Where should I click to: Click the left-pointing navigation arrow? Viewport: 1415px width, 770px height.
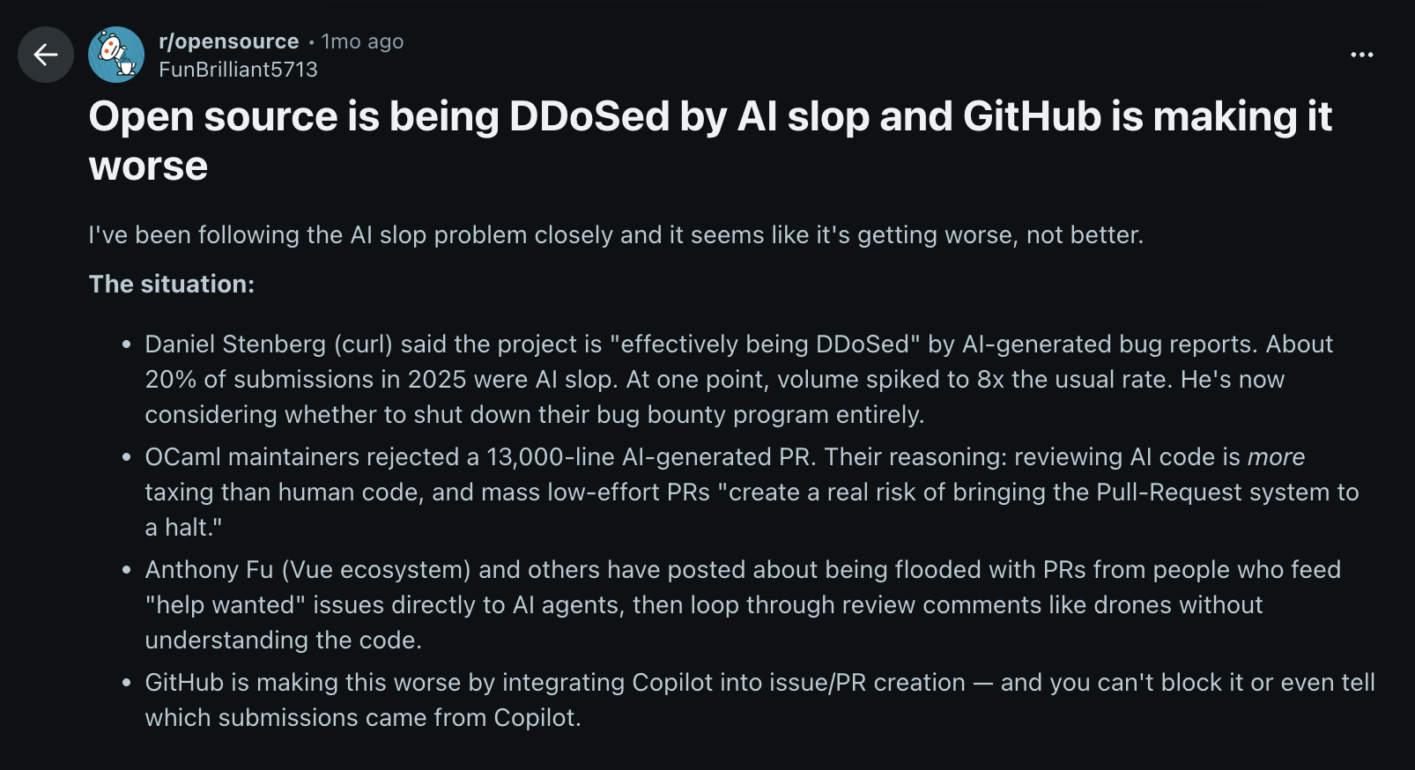click(x=45, y=55)
